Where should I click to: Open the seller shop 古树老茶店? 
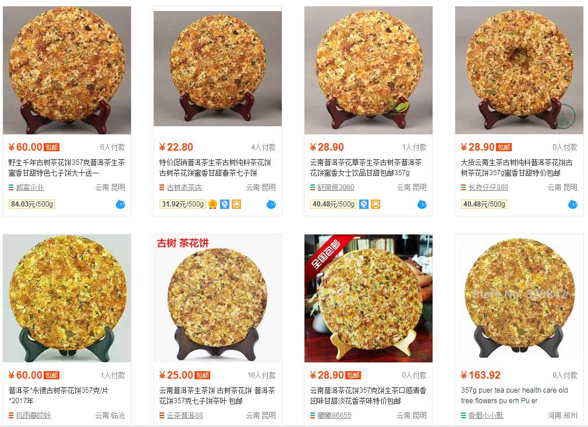(184, 187)
